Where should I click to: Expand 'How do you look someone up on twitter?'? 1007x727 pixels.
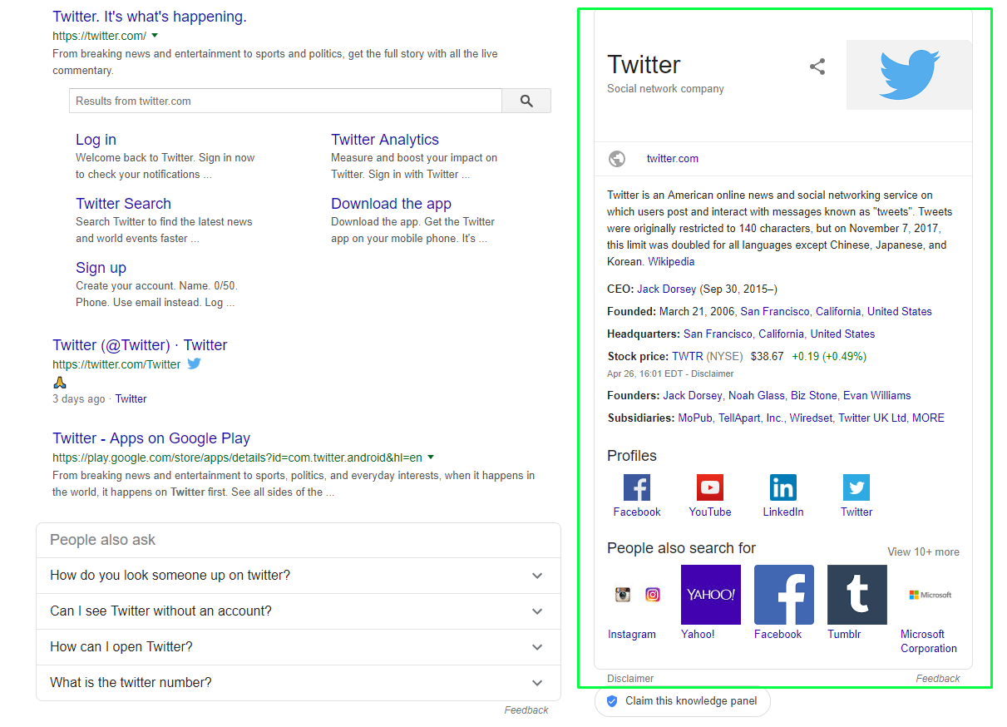(299, 576)
